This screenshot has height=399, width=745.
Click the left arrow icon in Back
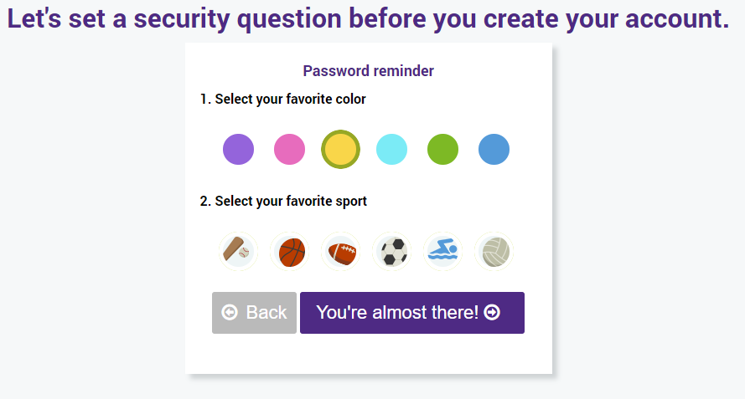[230, 312]
